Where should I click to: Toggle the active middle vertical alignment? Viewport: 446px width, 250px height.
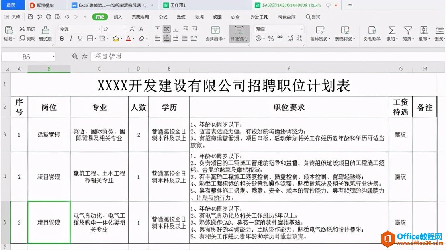click(x=167, y=29)
